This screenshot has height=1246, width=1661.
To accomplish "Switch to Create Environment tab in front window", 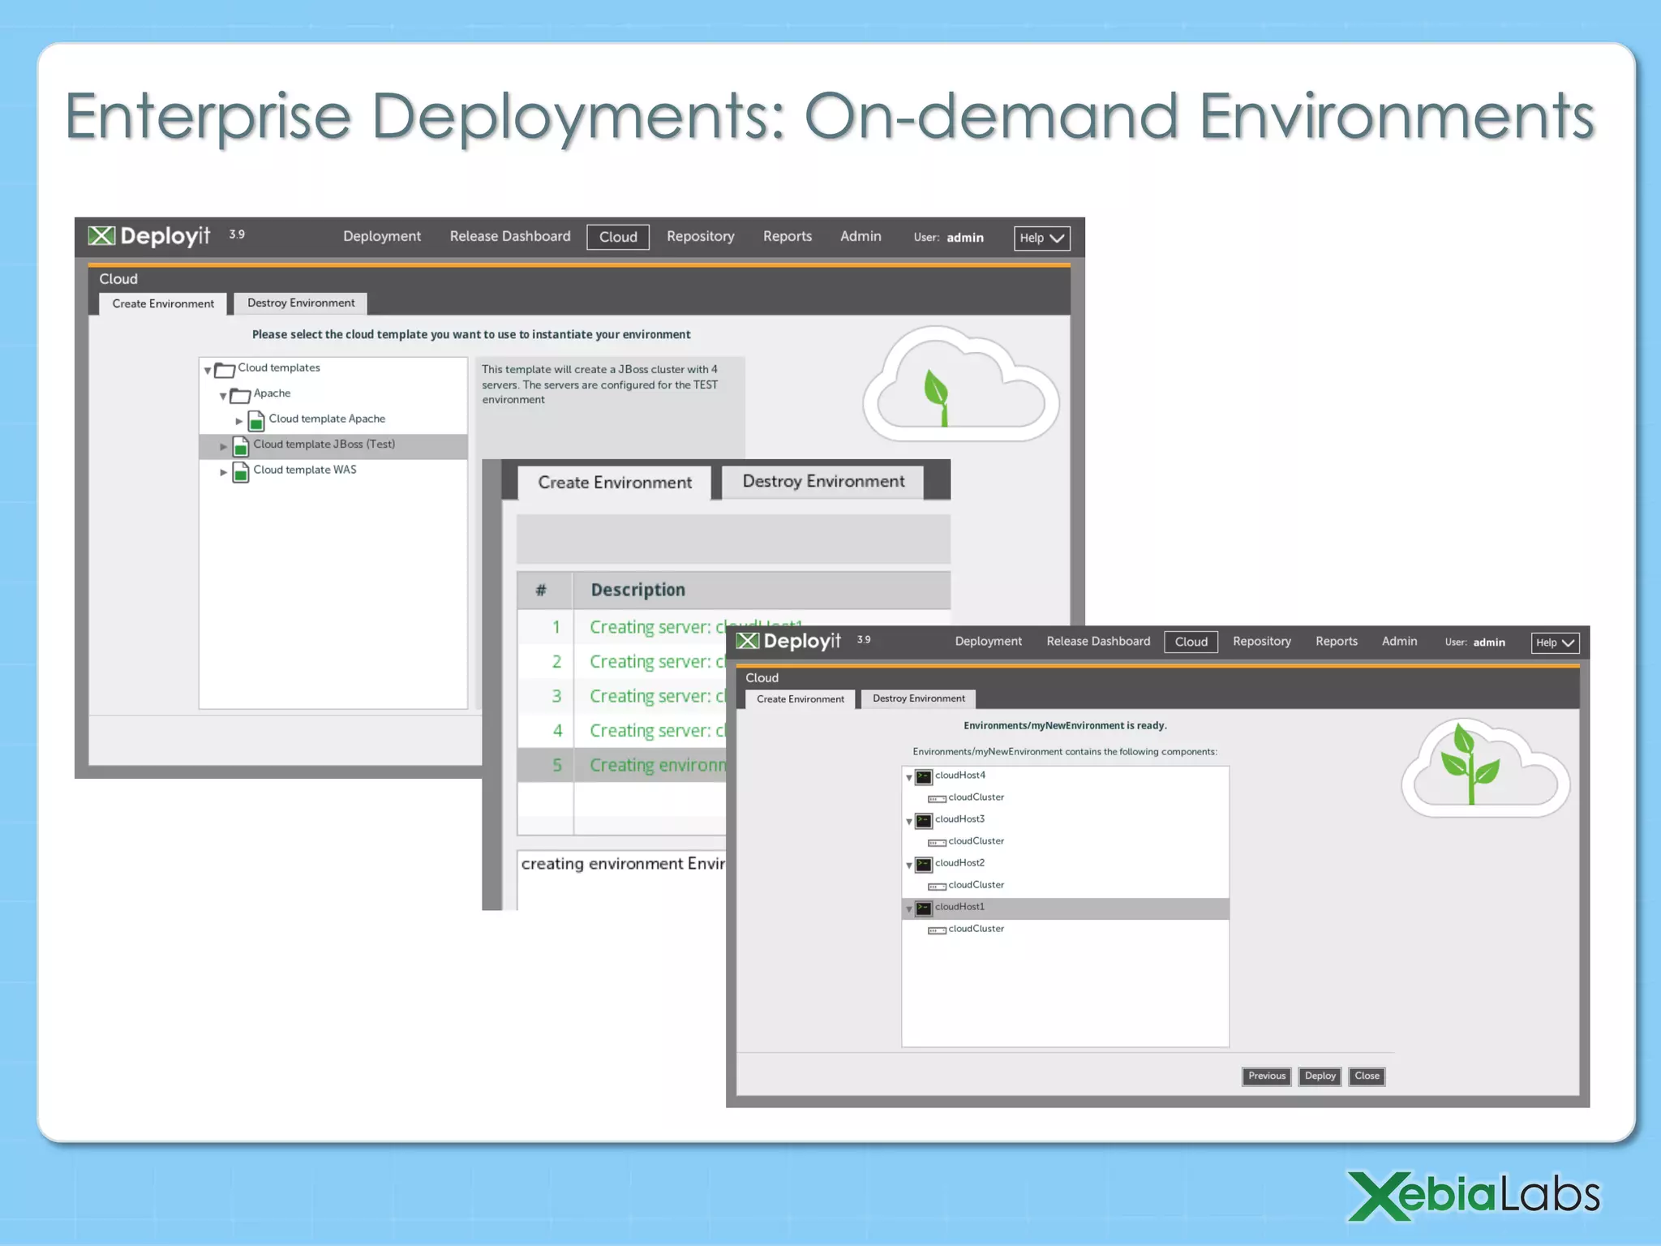I will (800, 698).
